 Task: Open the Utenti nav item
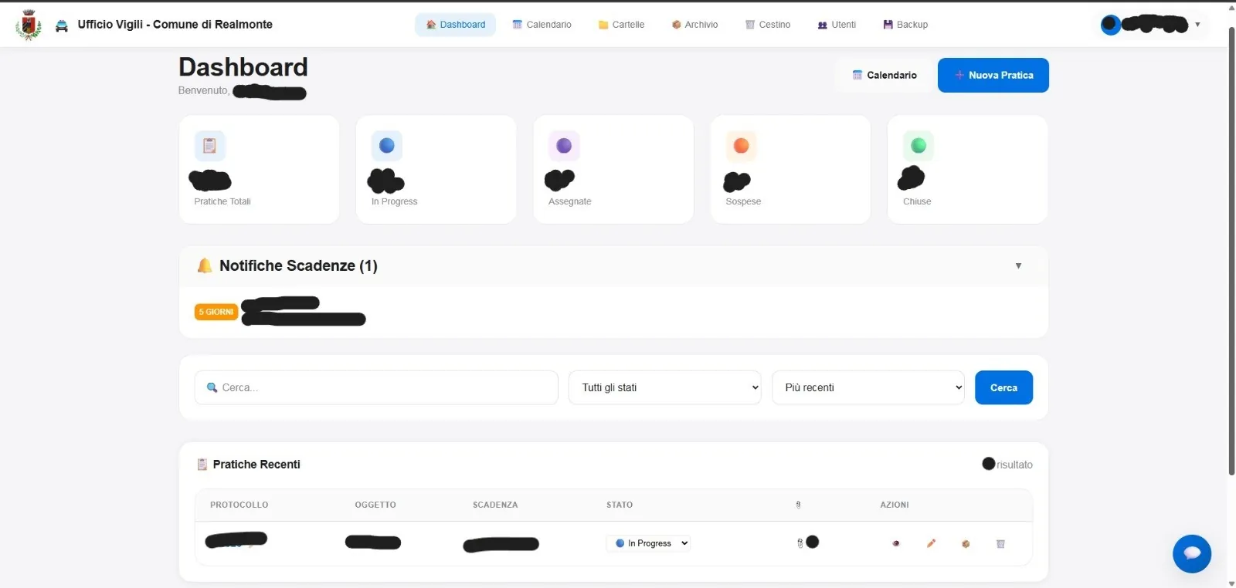tap(837, 25)
